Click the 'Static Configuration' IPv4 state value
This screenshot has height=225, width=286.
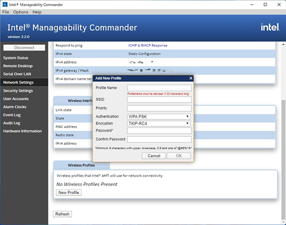(x=144, y=54)
